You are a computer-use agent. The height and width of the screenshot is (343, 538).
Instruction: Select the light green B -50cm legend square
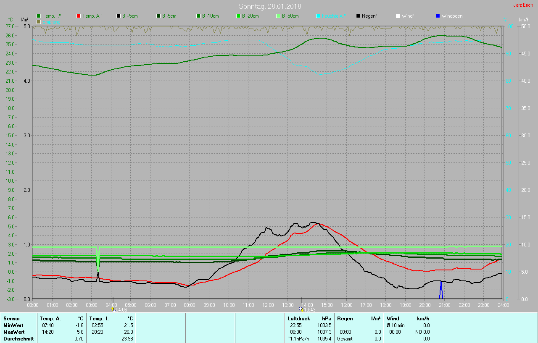pyautogui.click(x=278, y=16)
